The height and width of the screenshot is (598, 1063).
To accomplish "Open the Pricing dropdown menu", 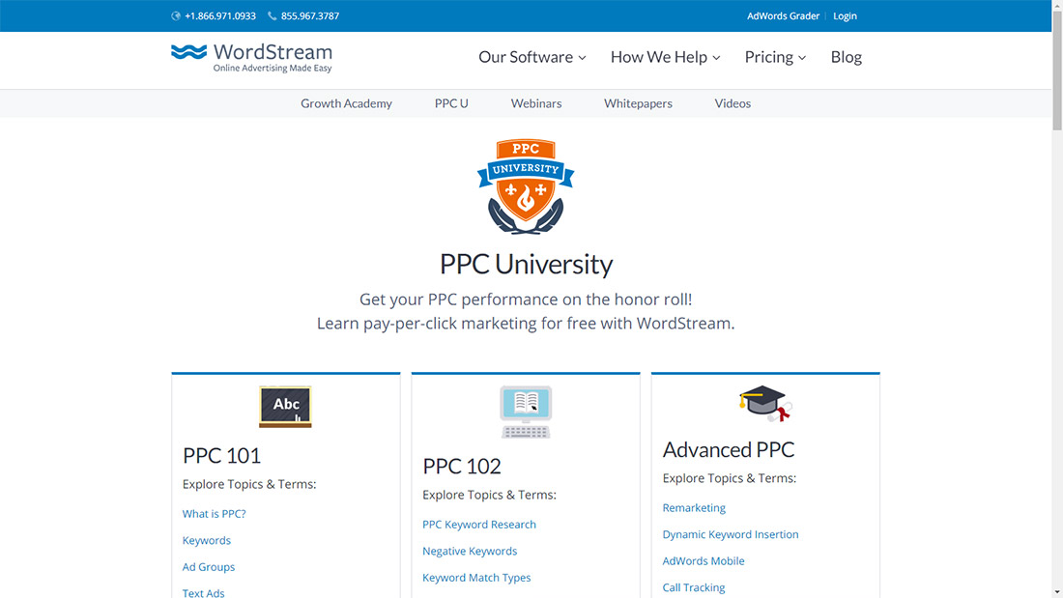I will click(775, 57).
